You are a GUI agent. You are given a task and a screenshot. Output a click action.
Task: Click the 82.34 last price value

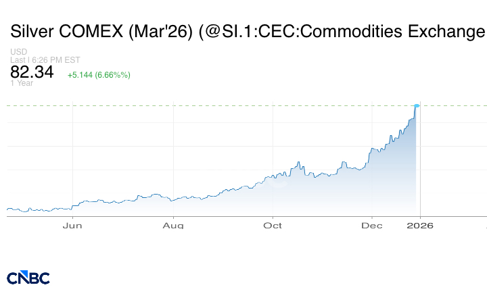coord(32,72)
